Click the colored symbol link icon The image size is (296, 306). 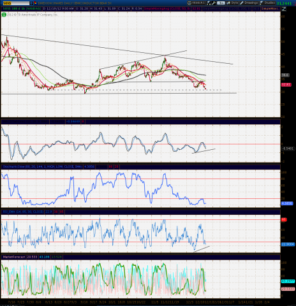35,3
